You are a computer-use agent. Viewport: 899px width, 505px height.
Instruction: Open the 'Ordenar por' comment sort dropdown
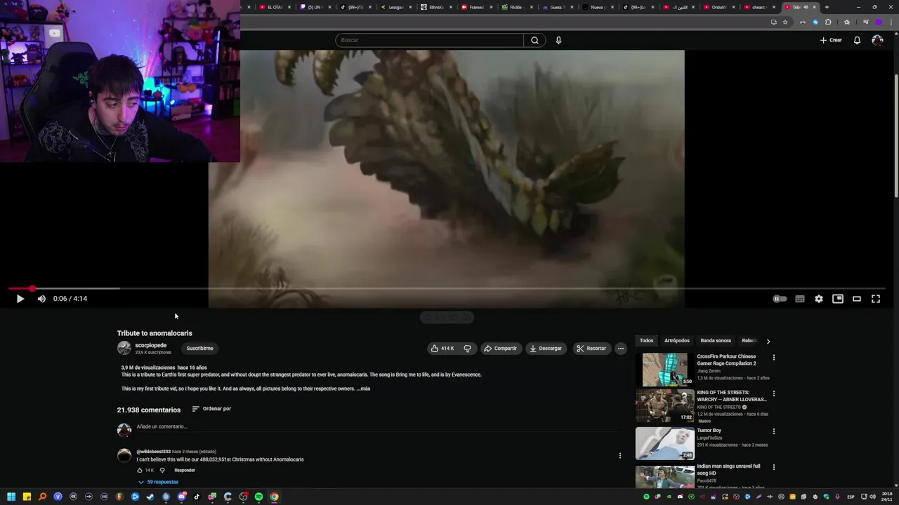click(211, 409)
